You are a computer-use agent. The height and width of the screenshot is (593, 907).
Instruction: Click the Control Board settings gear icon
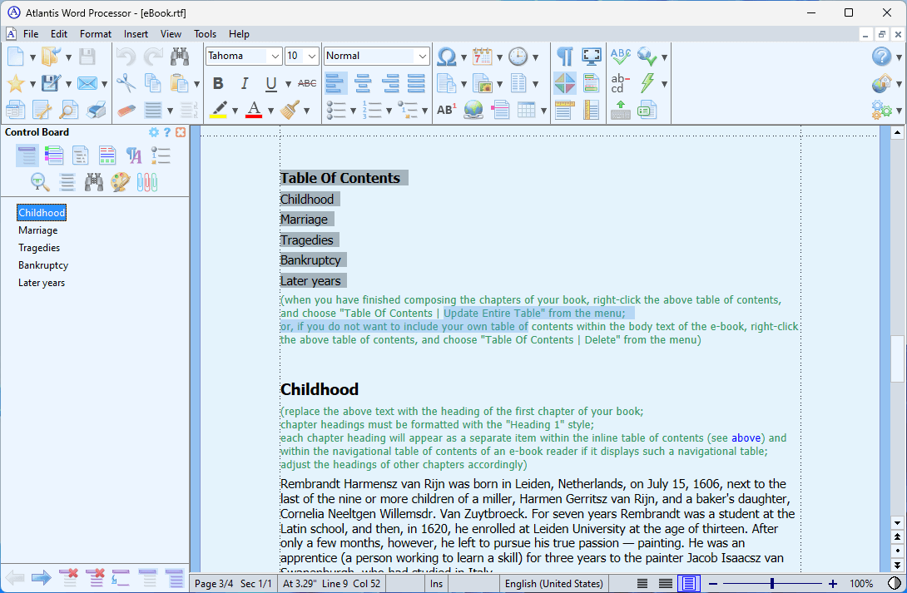tap(153, 132)
